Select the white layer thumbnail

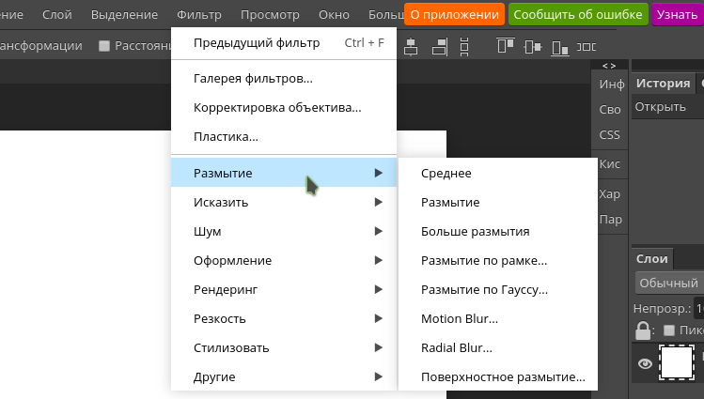(677, 362)
